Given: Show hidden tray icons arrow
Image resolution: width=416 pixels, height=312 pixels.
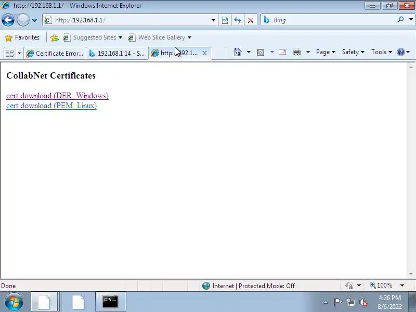Looking at the screenshot, I should pyautogui.click(x=326, y=302).
